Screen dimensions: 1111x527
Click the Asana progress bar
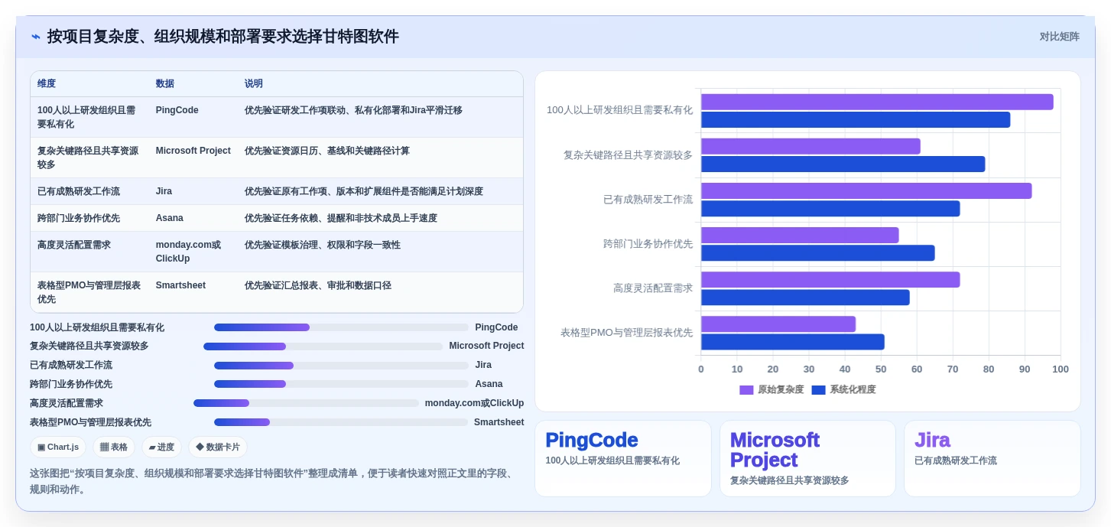(x=341, y=384)
